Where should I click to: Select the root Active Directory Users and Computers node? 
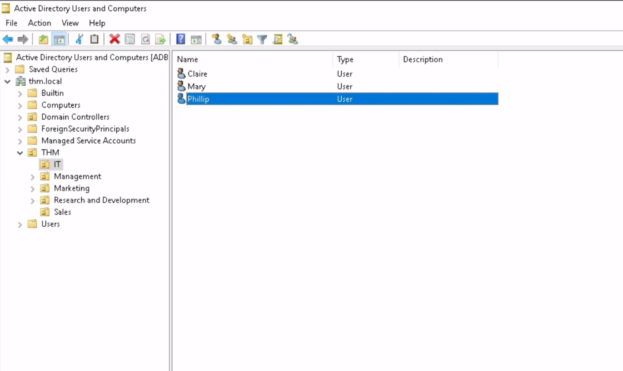92,57
